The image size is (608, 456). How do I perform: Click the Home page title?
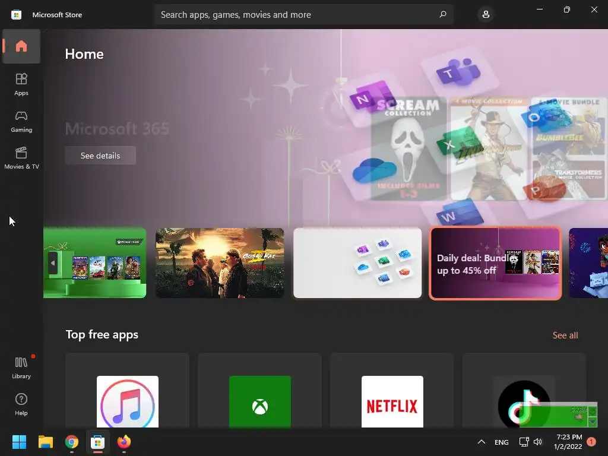point(84,54)
